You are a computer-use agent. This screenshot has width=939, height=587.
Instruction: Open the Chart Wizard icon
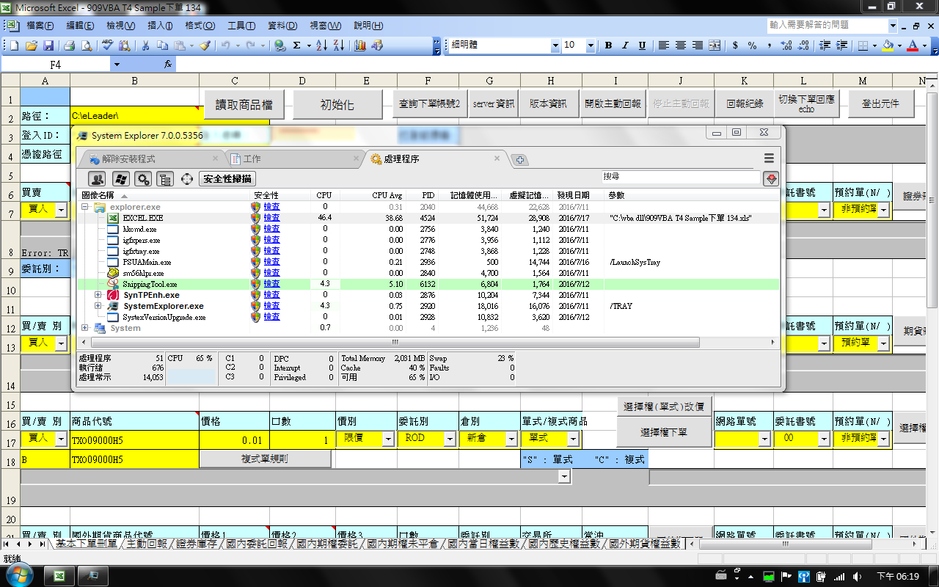(361, 45)
